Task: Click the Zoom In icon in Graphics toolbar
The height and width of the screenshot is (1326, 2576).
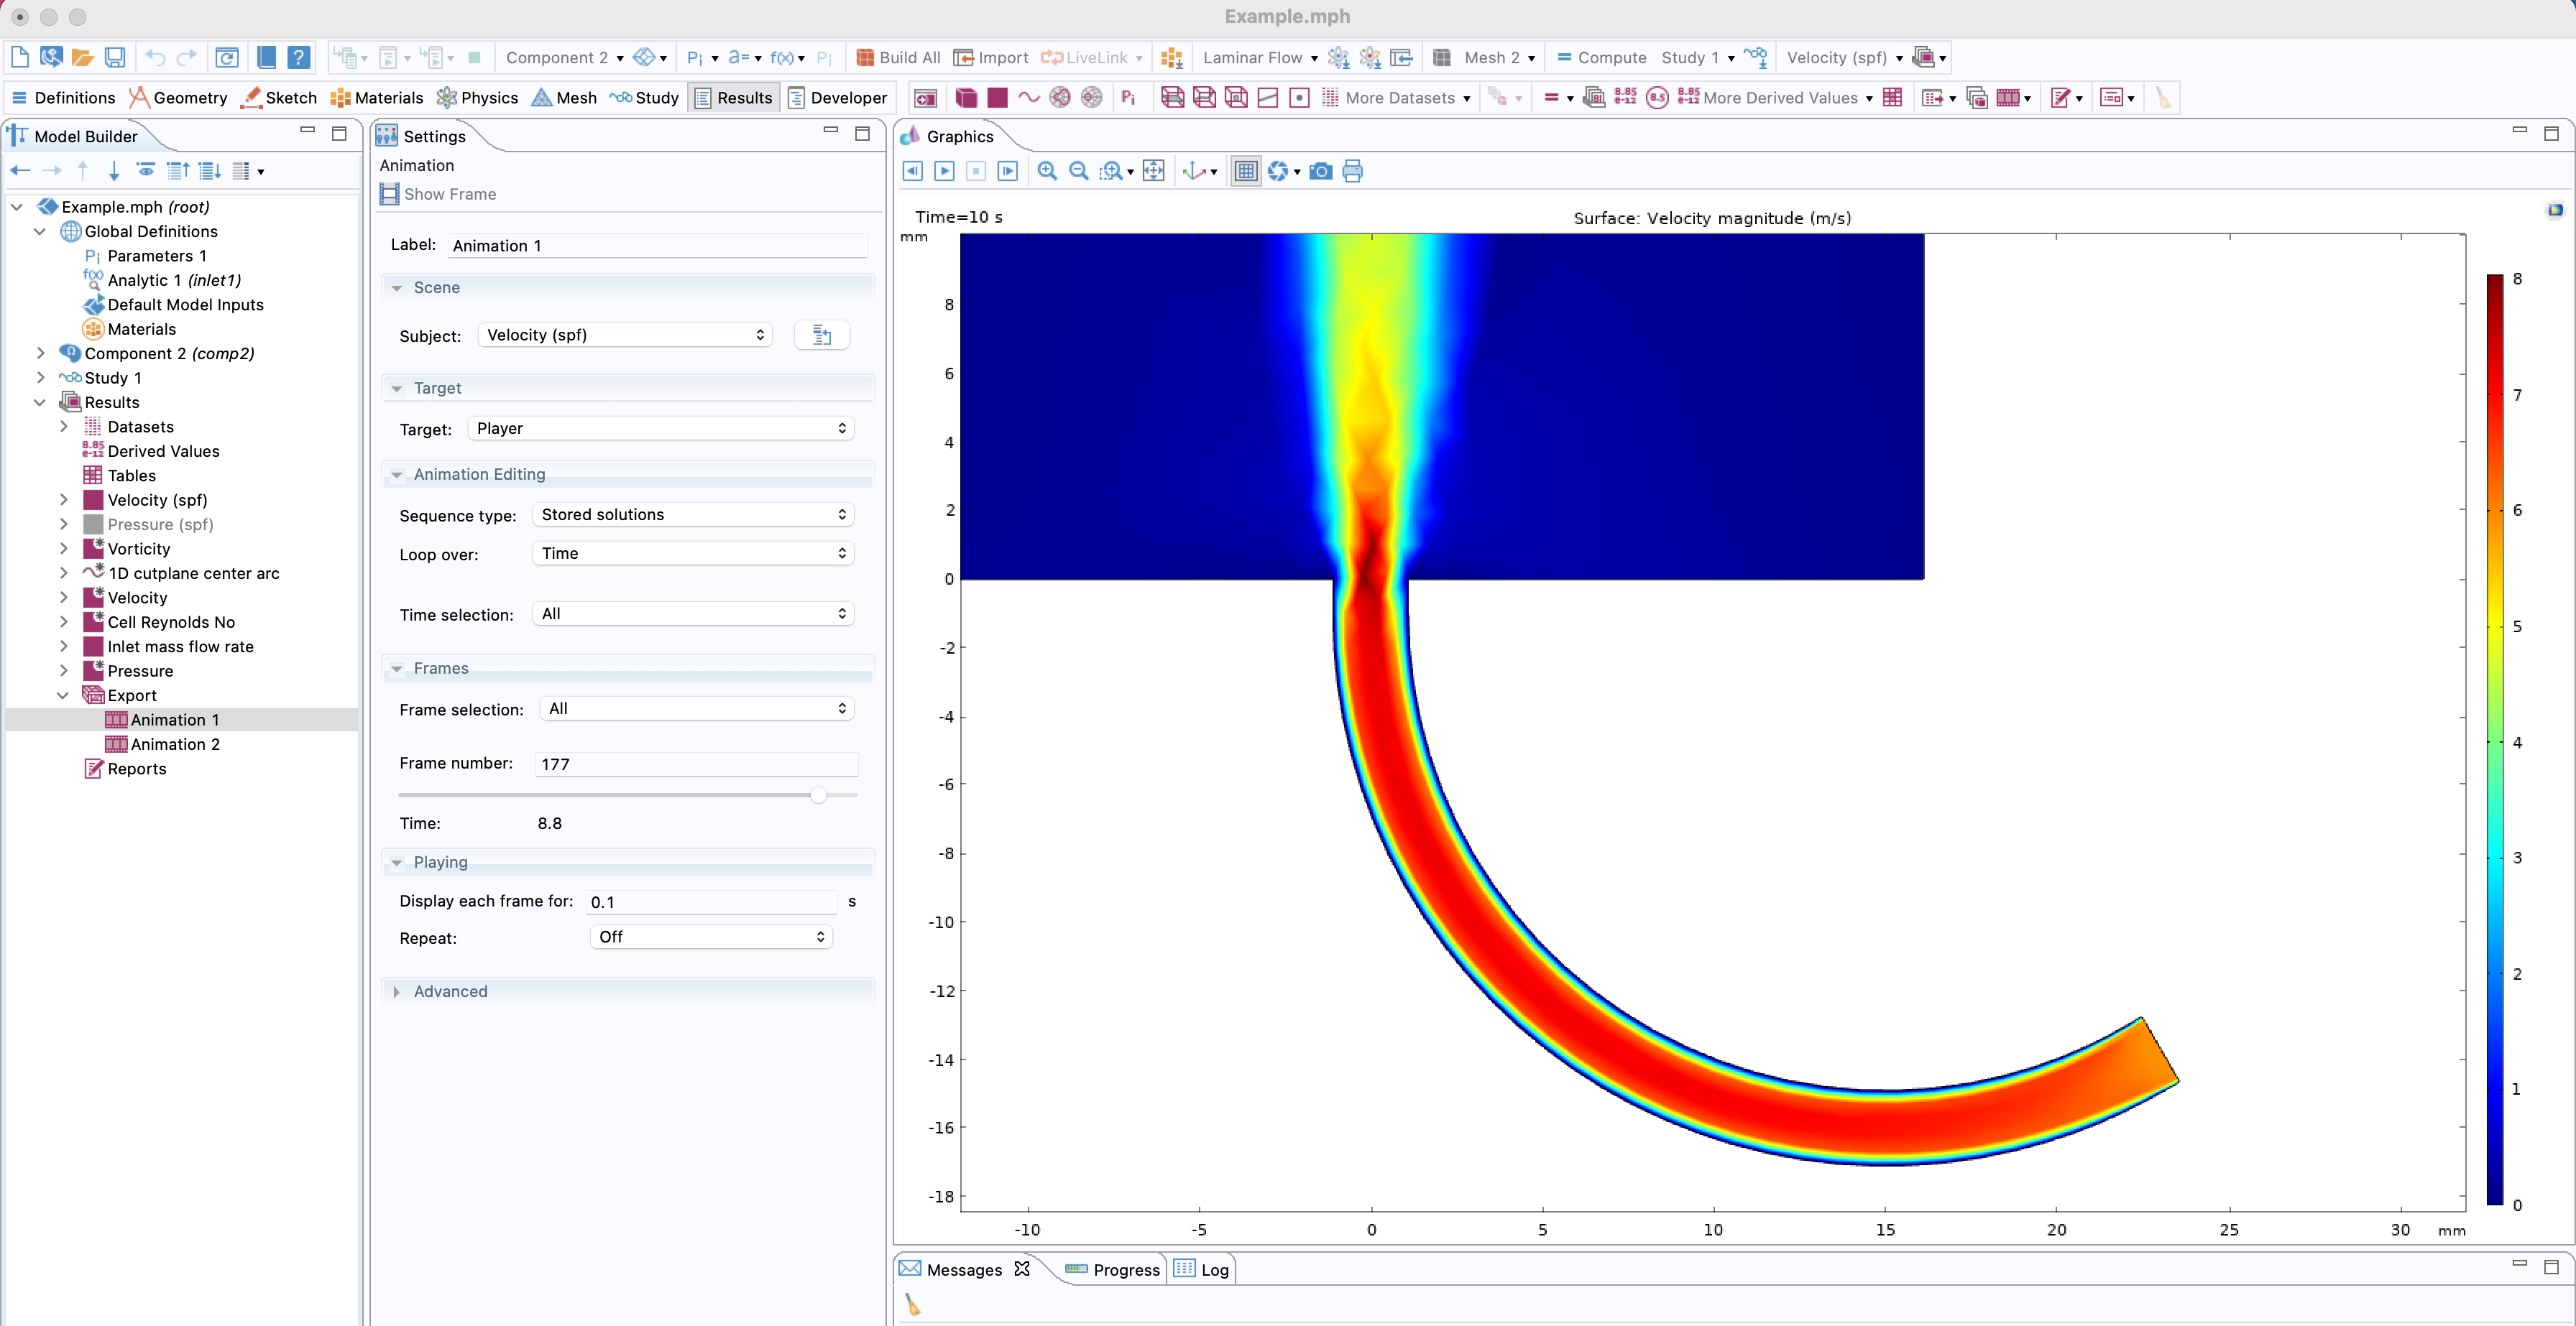Action: click(x=1047, y=171)
